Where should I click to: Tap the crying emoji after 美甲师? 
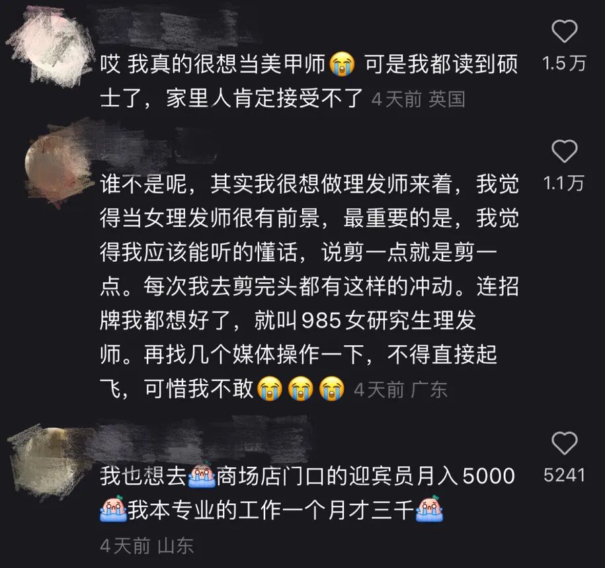tap(343, 64)
